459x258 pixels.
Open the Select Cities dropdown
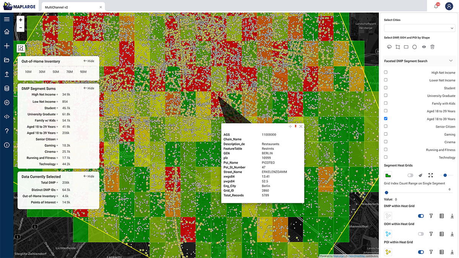tap(419, 28)
